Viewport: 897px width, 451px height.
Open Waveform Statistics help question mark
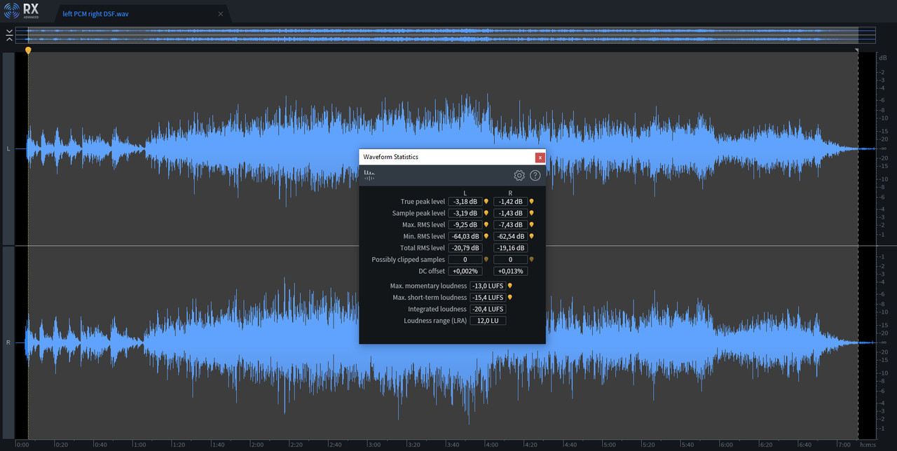(535, 176)
